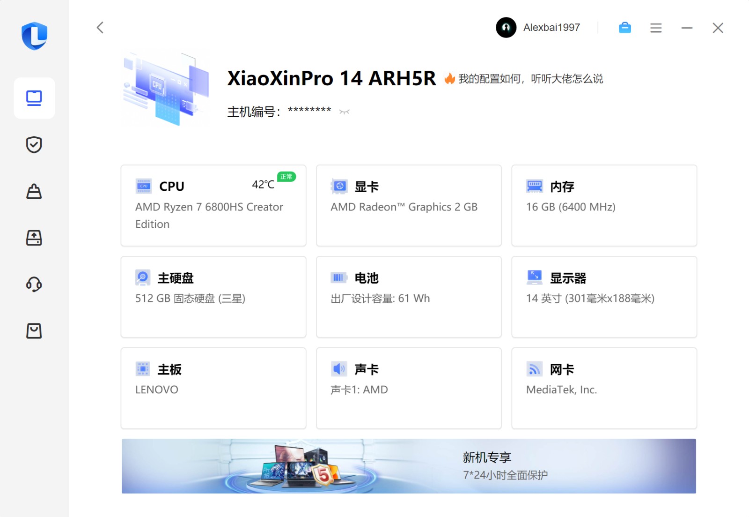Image resolution: width=749 pixels, height=517 pixels.
Task: Click the laptop hardware illustration image
Action: click(x=166, y=88)
